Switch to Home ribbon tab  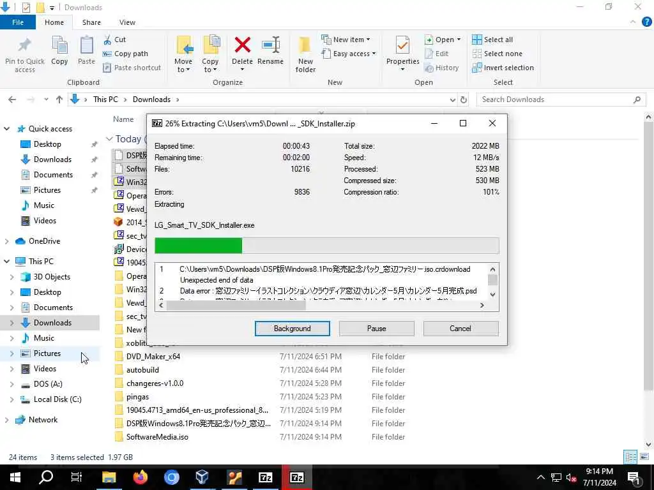coord(54,22)
